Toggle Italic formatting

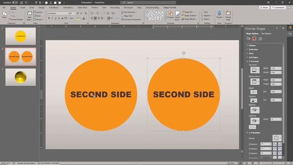[x=52, y=18]
